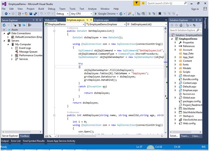Click the Connect to Server icon

pyautogui.click(x=19, y=25)
